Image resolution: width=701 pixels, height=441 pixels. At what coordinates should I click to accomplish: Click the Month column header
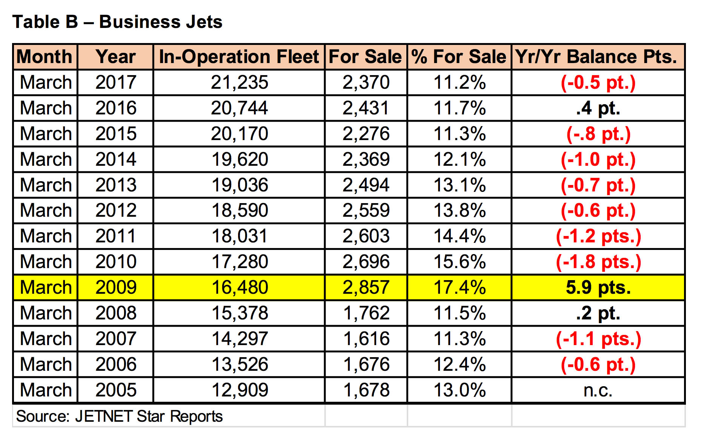click(45, 57)
